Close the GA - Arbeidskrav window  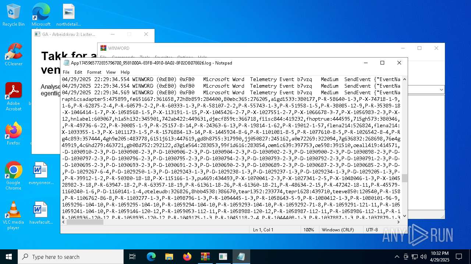click(146, 34)
